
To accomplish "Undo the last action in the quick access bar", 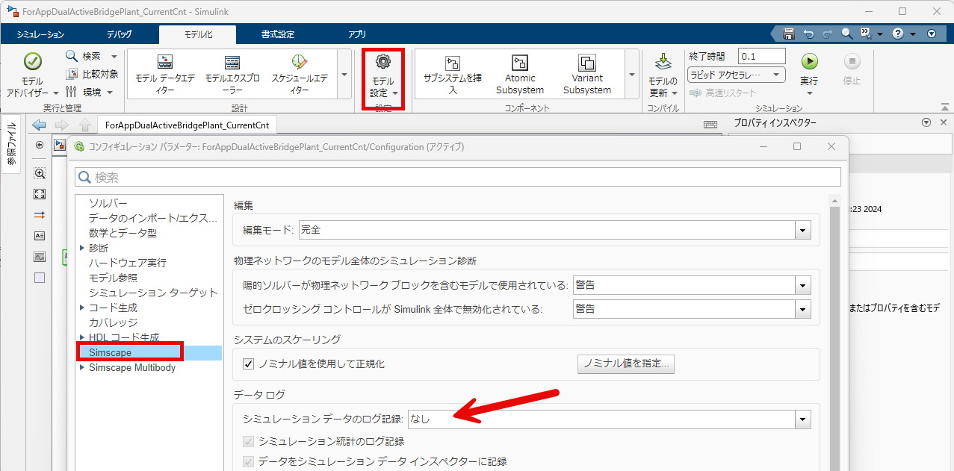I will tap(808, 34).
